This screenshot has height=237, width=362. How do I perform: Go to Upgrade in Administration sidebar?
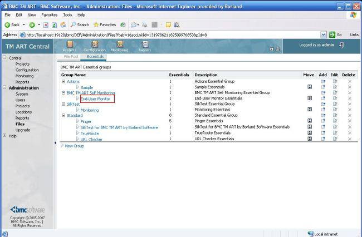(x=23, y=130)
